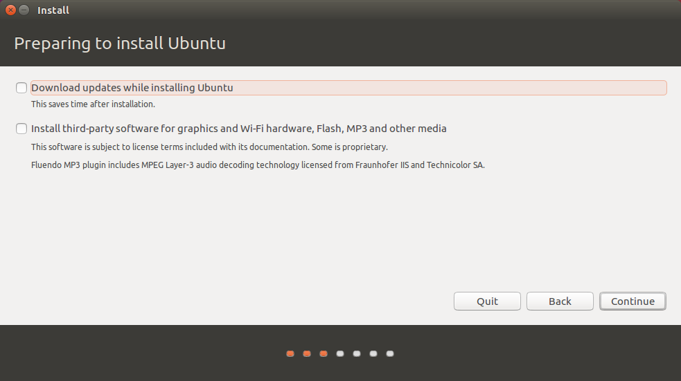681x381 pixels.
Task: Click the 'Install' window title text
Action: (53, 10)
